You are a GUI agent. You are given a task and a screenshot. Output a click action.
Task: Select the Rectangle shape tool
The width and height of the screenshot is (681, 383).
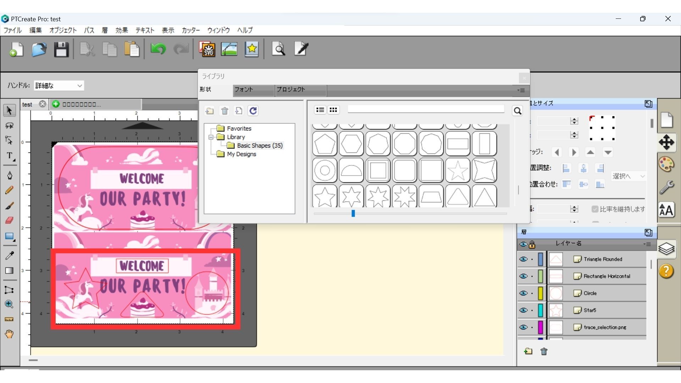(10, 237)
